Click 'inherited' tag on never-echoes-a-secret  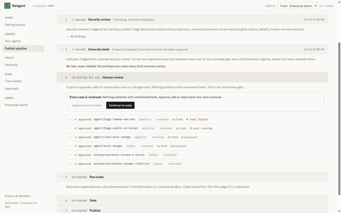coord(170,155)
